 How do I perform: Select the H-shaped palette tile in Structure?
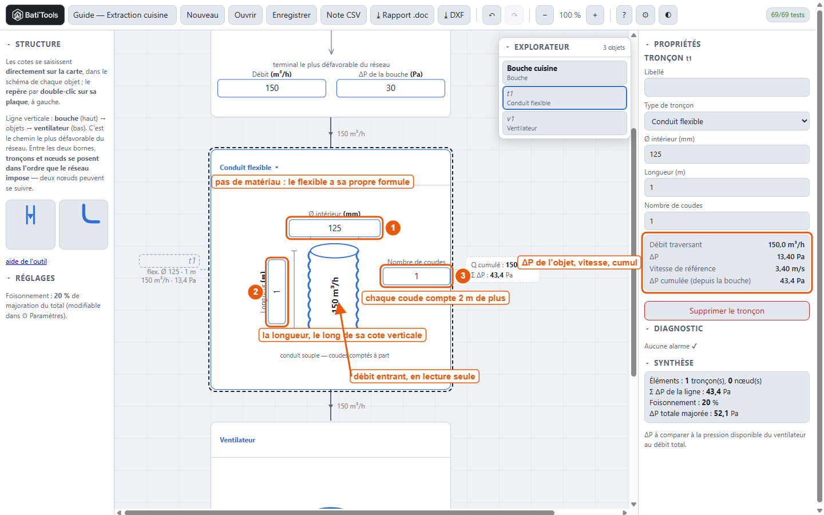[x=30, y=224]
